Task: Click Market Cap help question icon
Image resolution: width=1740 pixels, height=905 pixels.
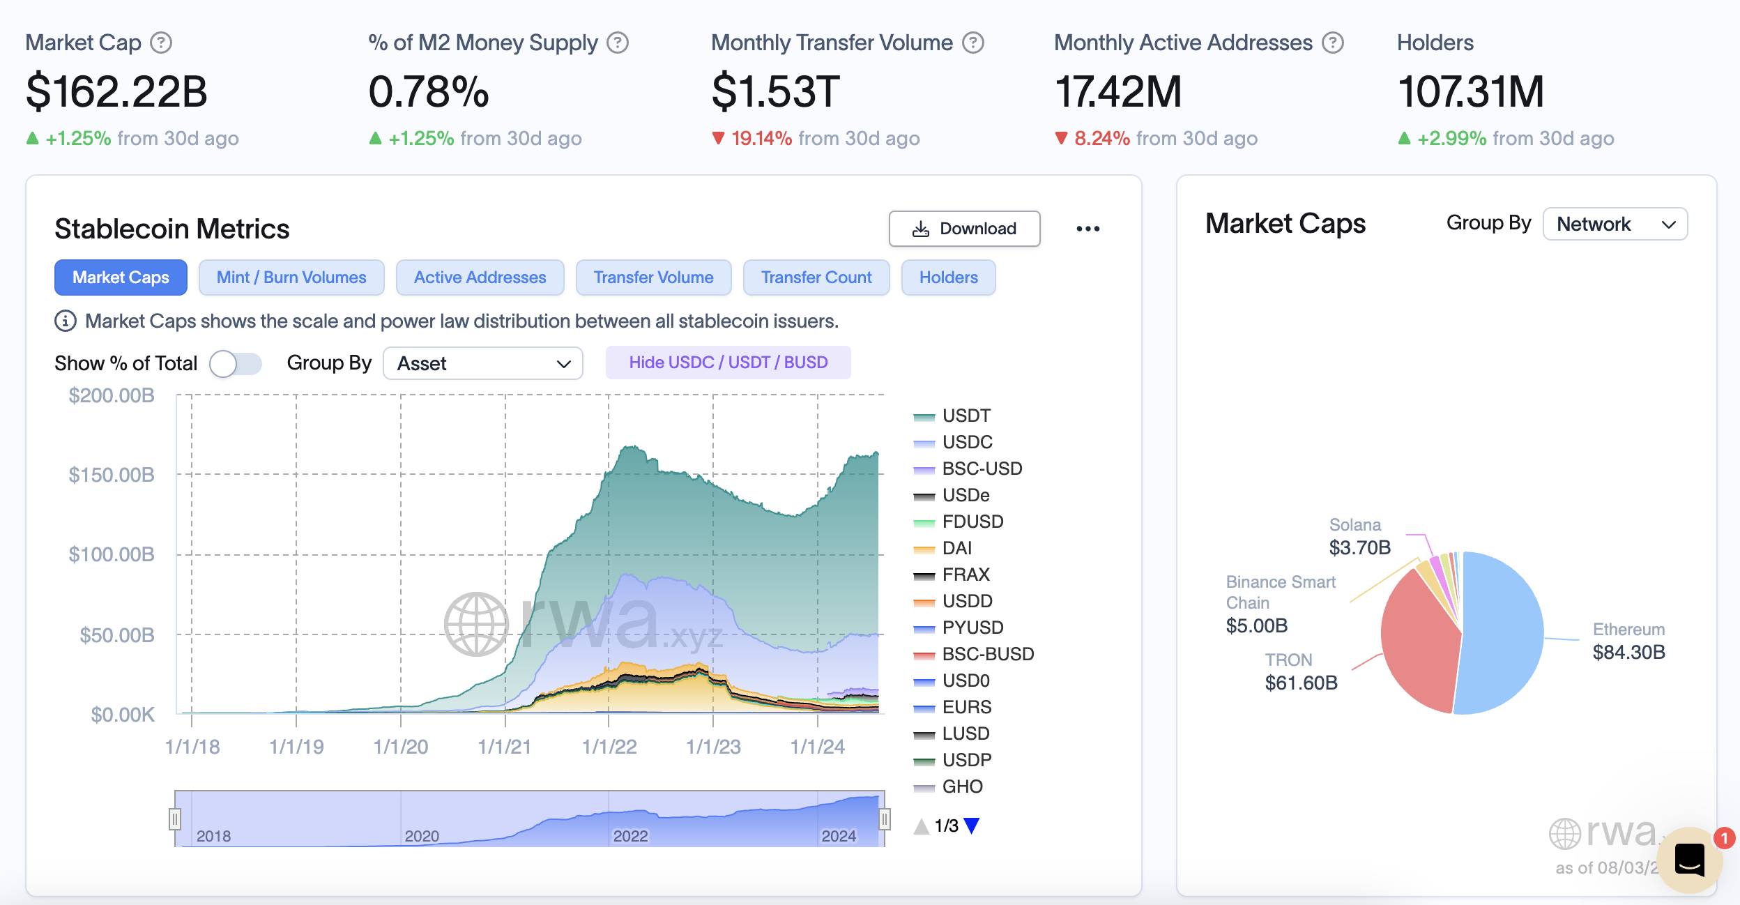Action: (161, 43)
